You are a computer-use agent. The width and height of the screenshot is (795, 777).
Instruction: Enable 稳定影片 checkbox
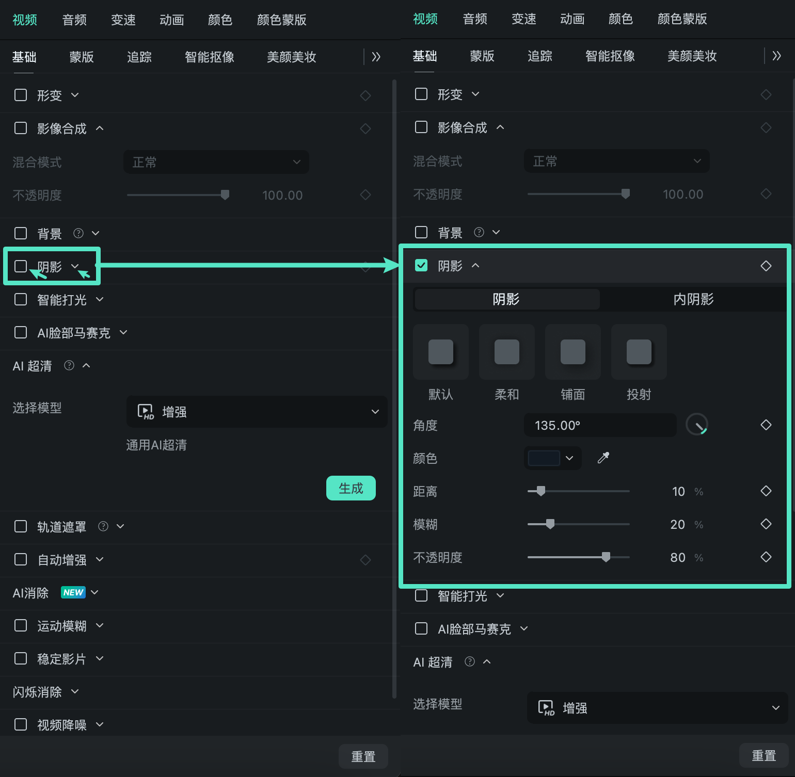(x=21, y=658)
